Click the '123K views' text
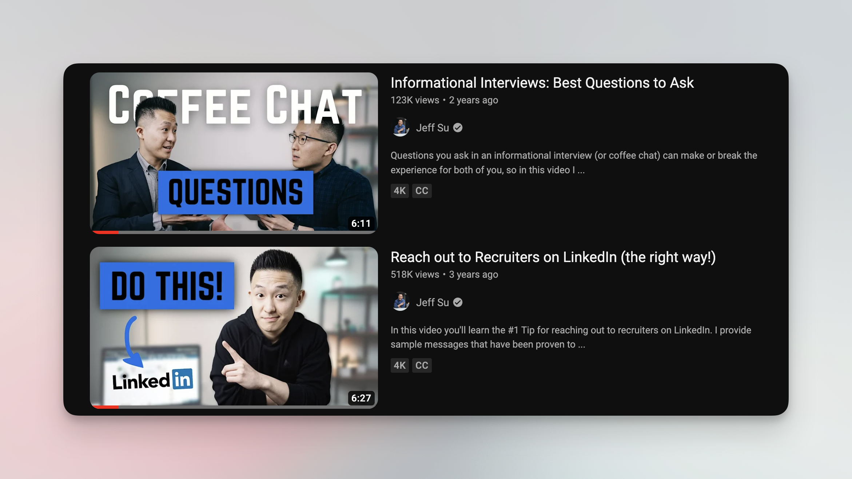 point(415,100)
